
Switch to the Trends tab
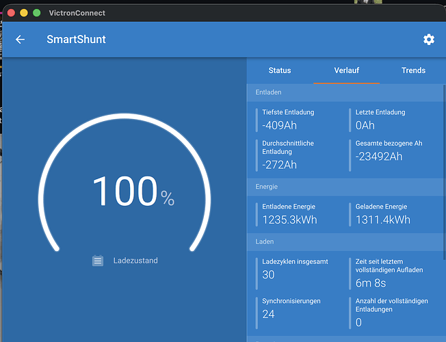point(413,70)
